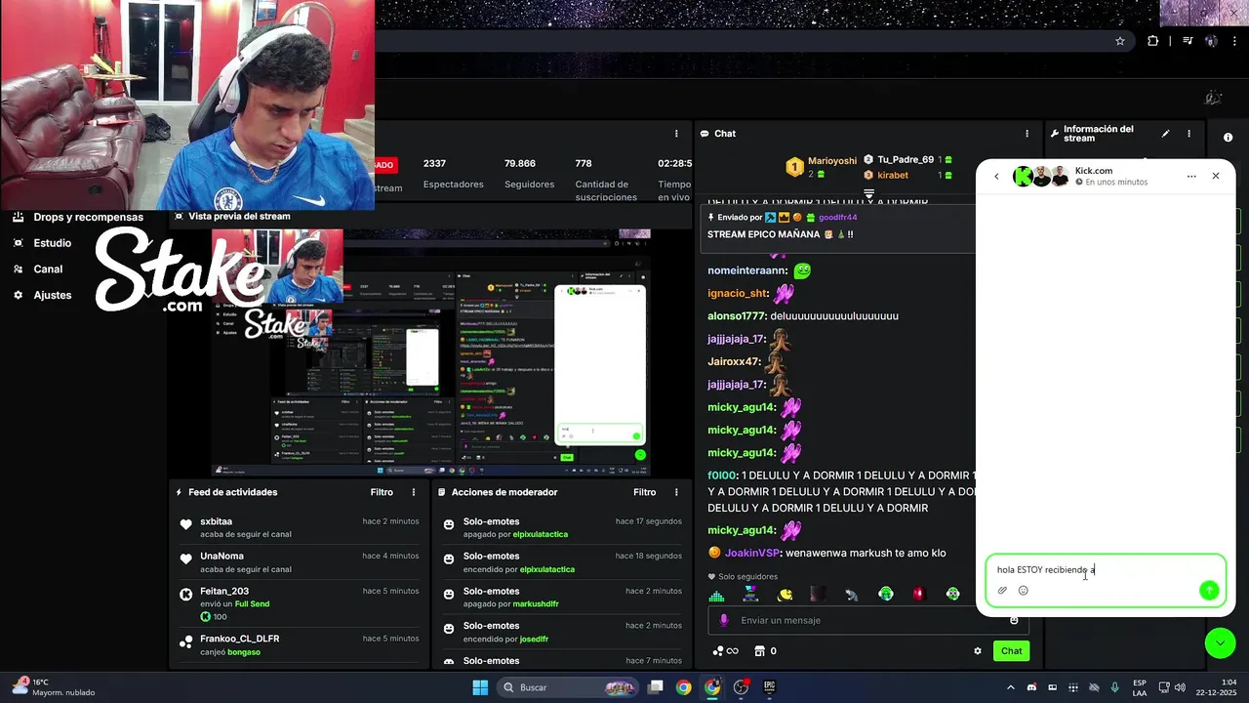Click the info circle icon at right edge
The height and width of the screenshot is (703, 1249).
pyautogui.click(x=1228, y=138)
